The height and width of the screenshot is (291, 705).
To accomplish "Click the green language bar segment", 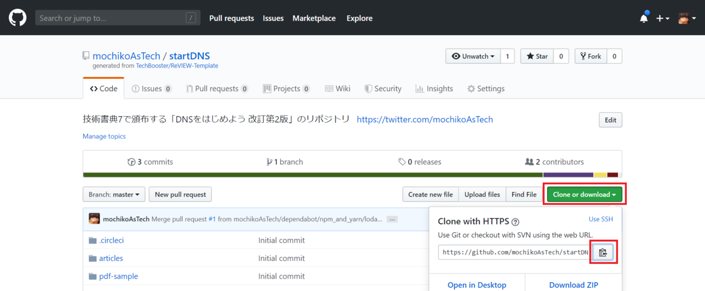I will coord(313,175).
